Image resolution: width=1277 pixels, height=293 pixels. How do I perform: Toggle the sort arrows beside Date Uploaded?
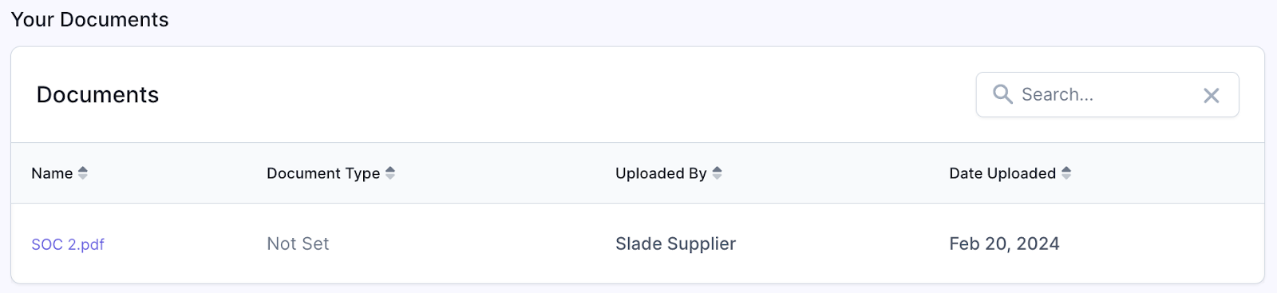click(x=1066, y=172)
